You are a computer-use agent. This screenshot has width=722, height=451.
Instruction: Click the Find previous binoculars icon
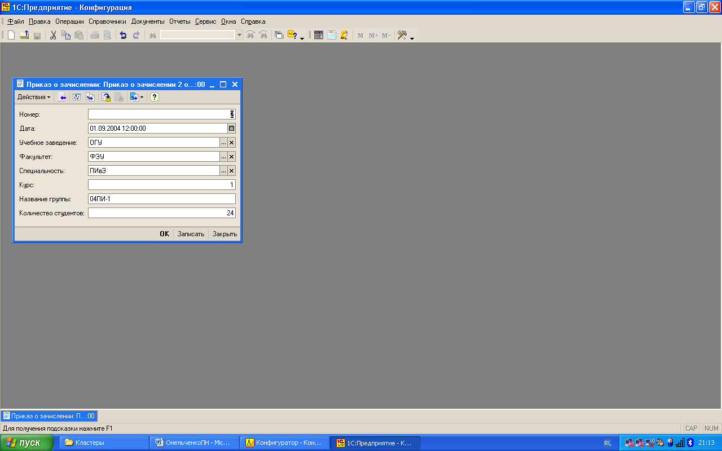click(x=250, y=35)
